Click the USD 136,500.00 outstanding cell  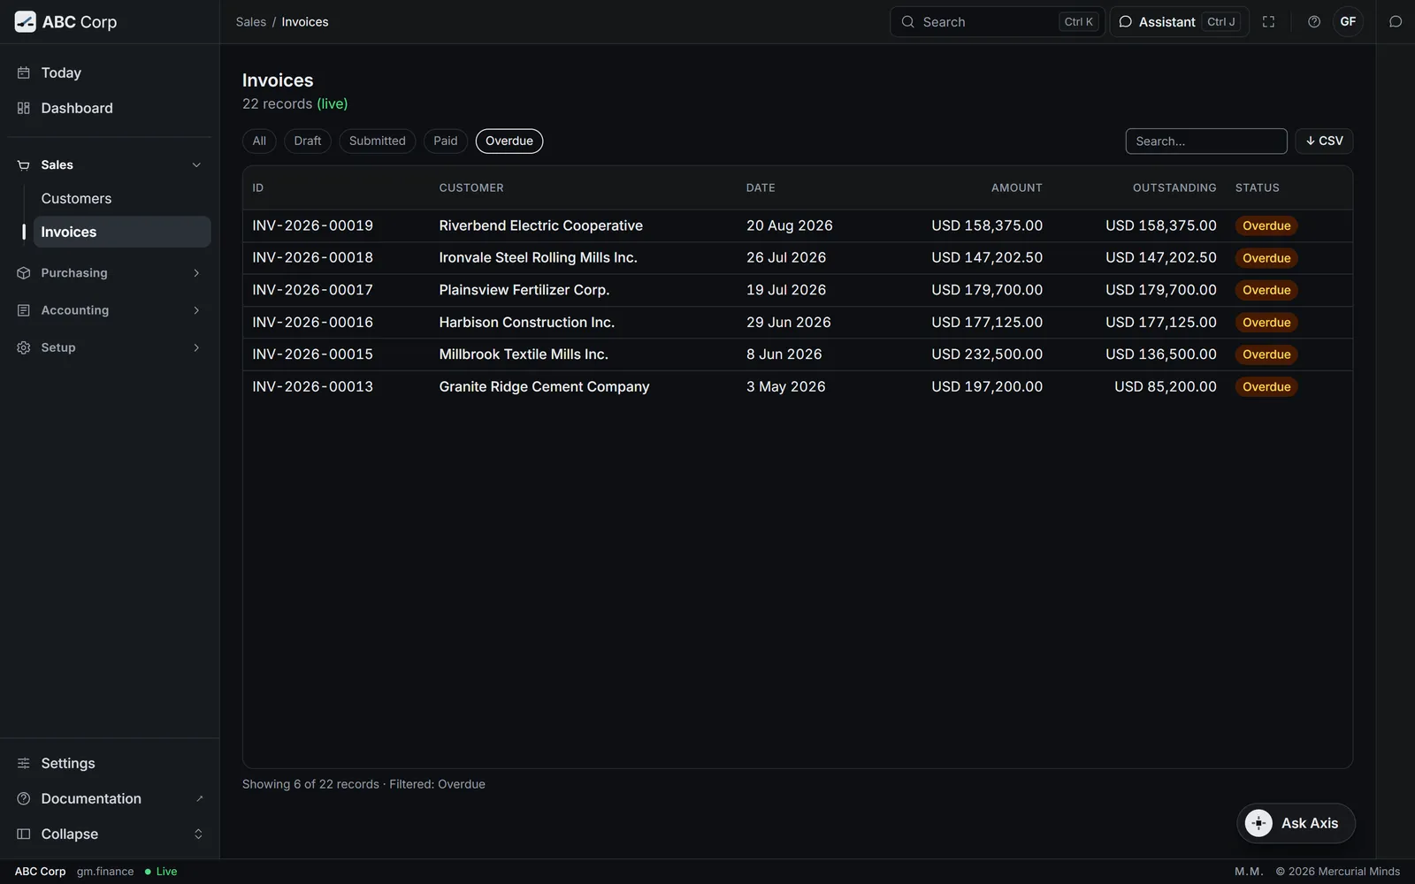pyautogui.click(x=1161, y=354)
